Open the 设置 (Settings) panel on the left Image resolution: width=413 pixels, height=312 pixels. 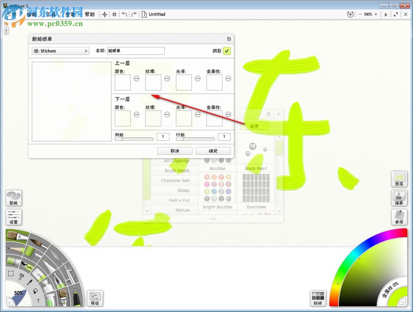tap(13, 217)
